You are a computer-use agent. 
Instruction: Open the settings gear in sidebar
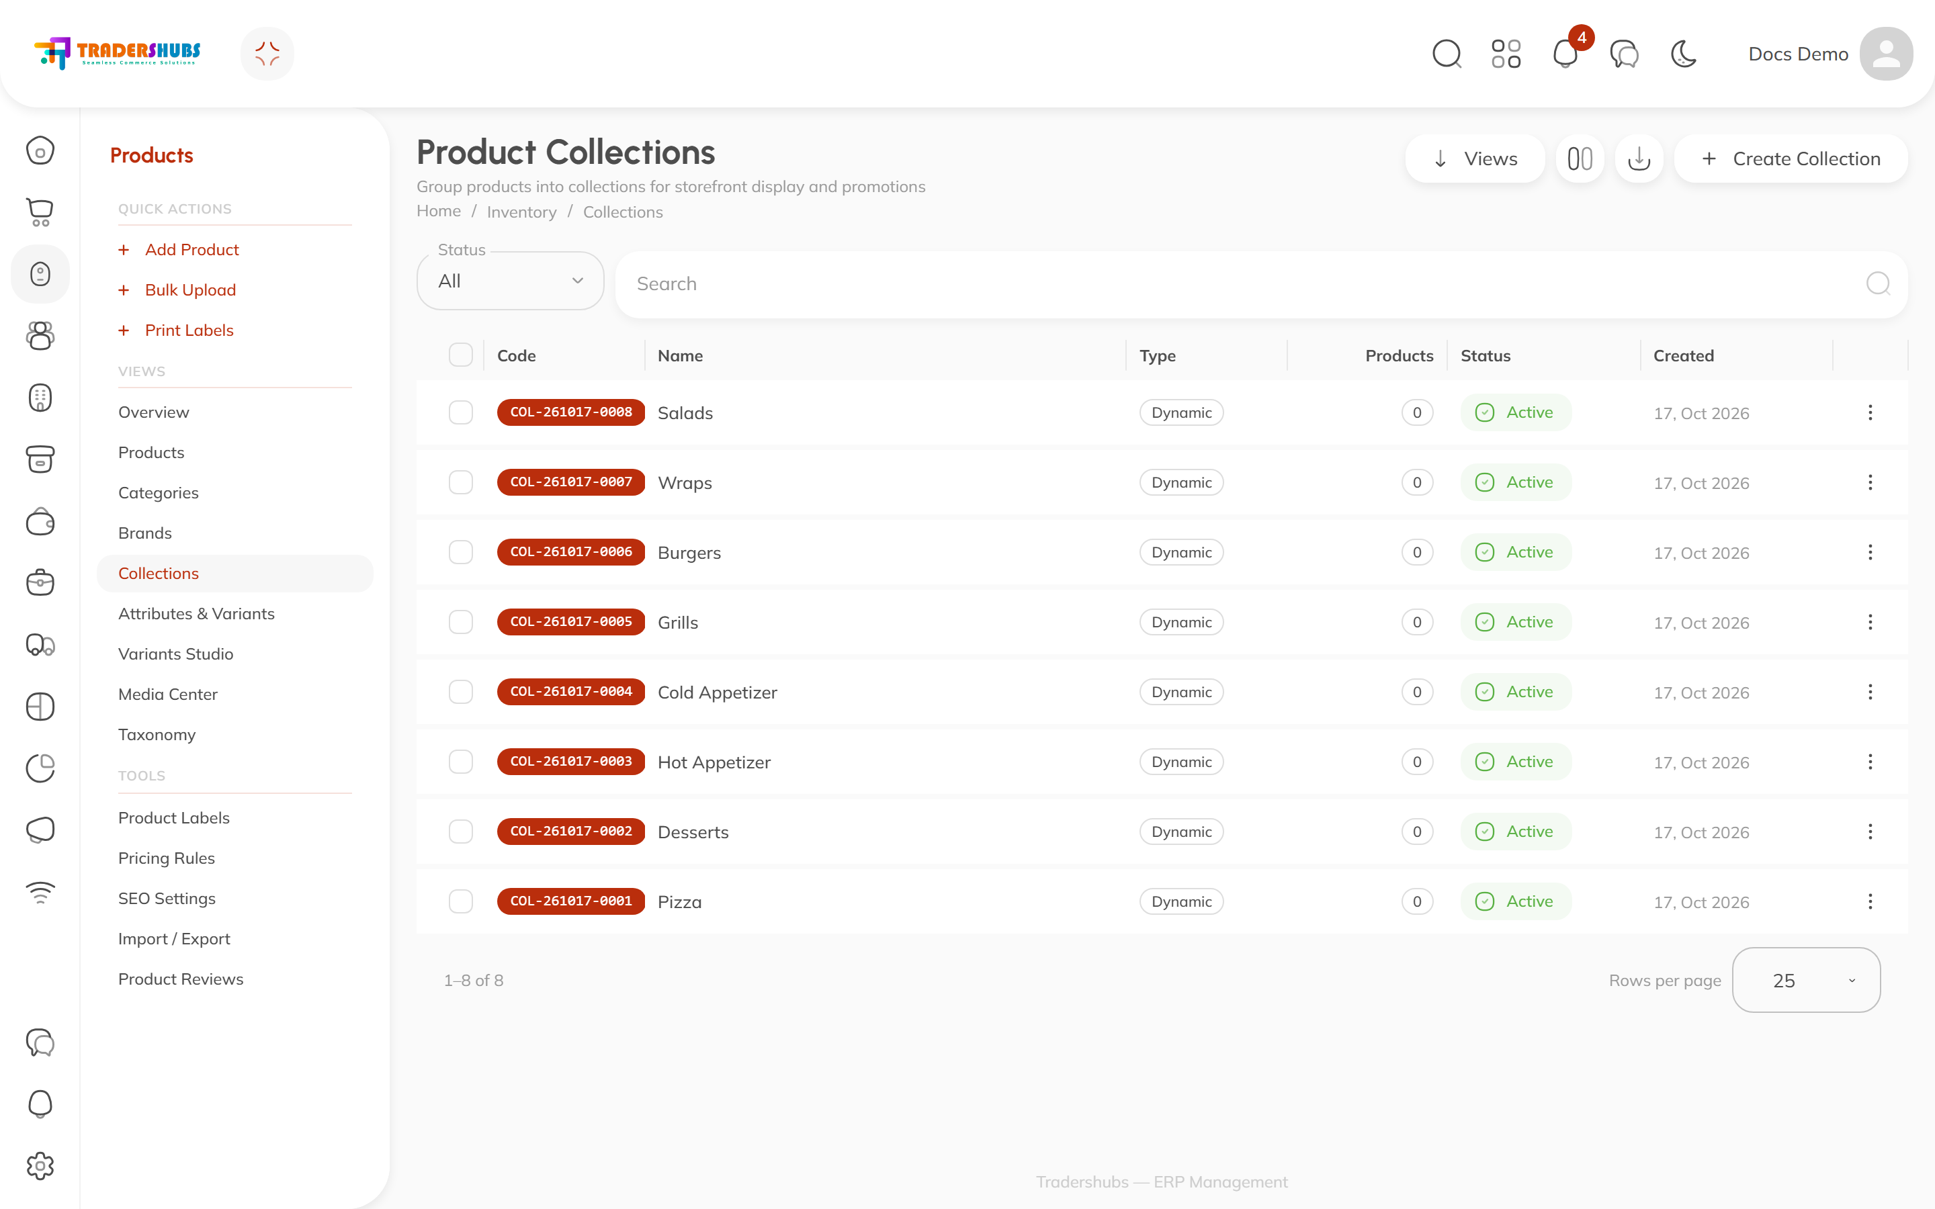tap(40, 1166)
